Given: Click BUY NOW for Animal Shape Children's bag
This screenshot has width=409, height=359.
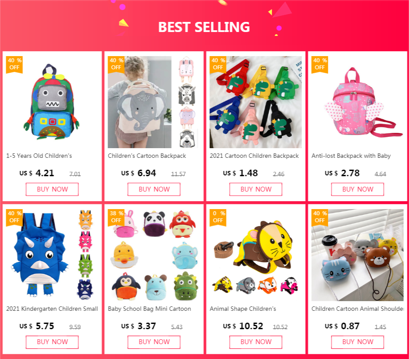Looking at the screenshot, I should coord(255,342).
